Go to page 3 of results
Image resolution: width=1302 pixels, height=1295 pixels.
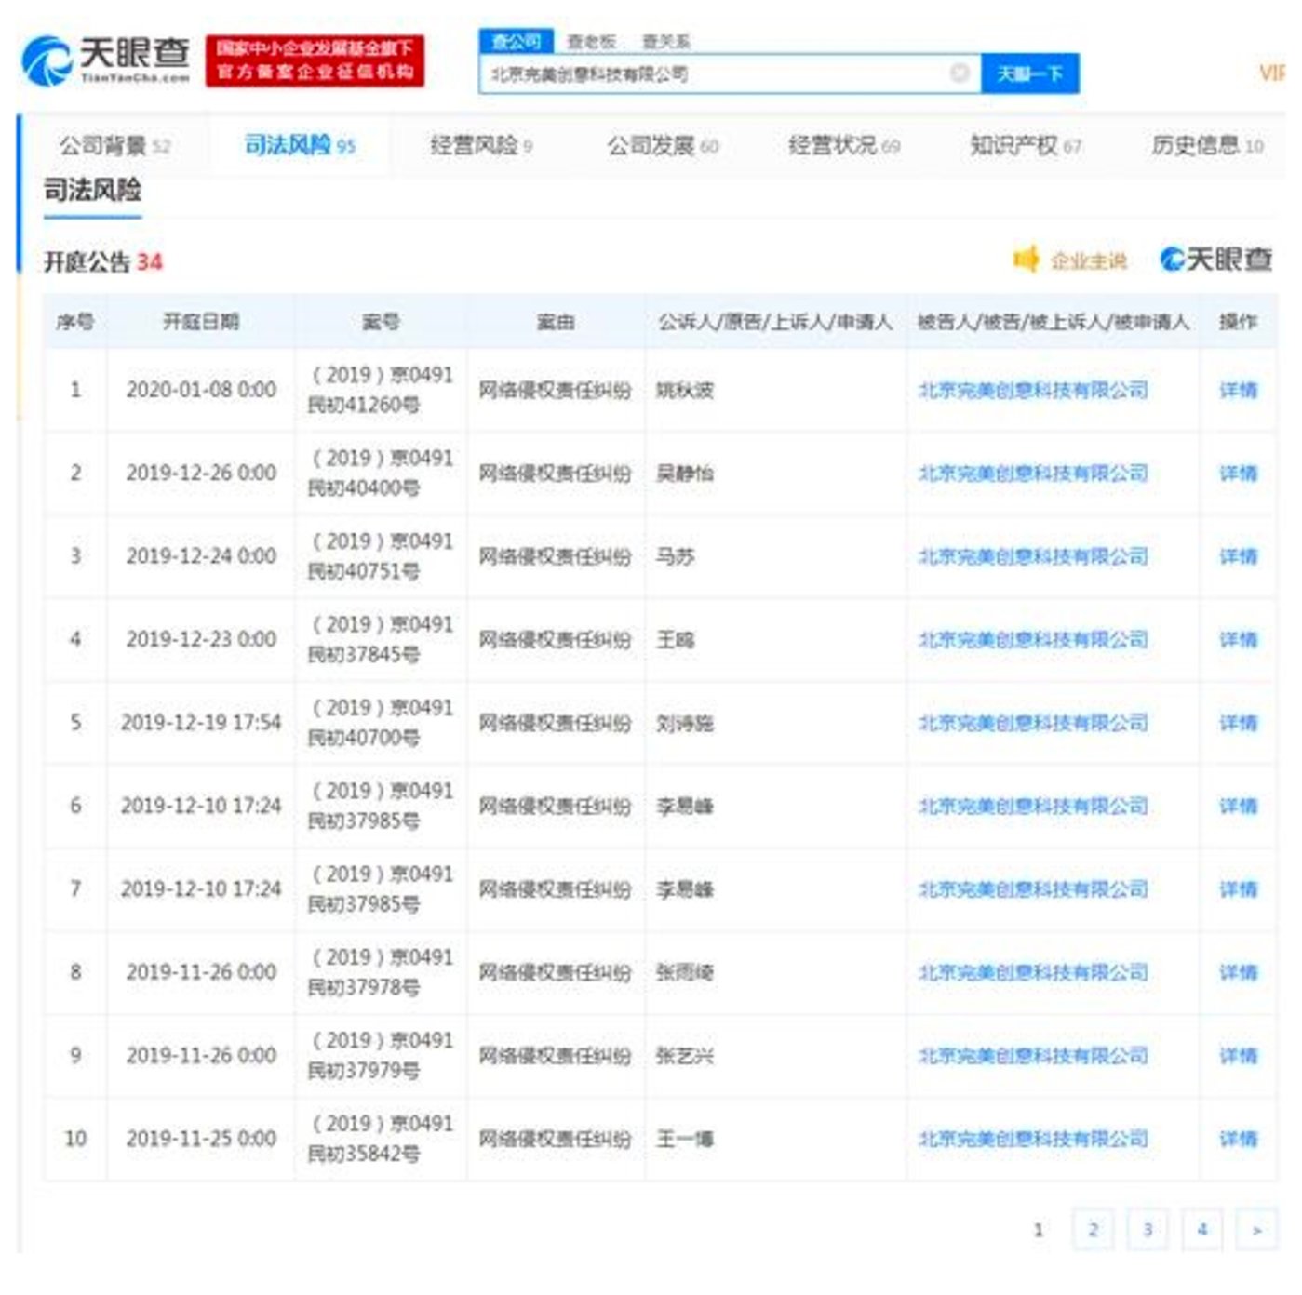pos(1148,1230)
